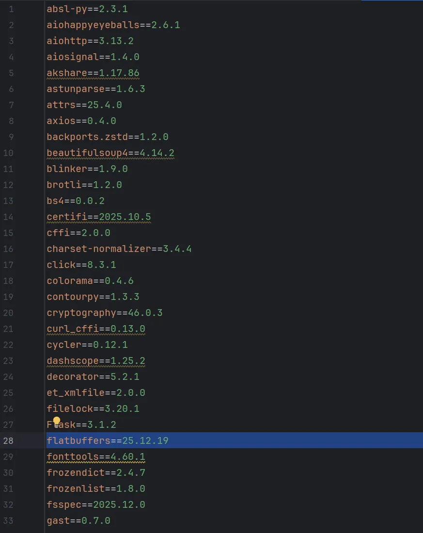Screen dimensions: 423x533
Task: Click the underlined akshare==1.17.86 line
Action: coord(93,73)
